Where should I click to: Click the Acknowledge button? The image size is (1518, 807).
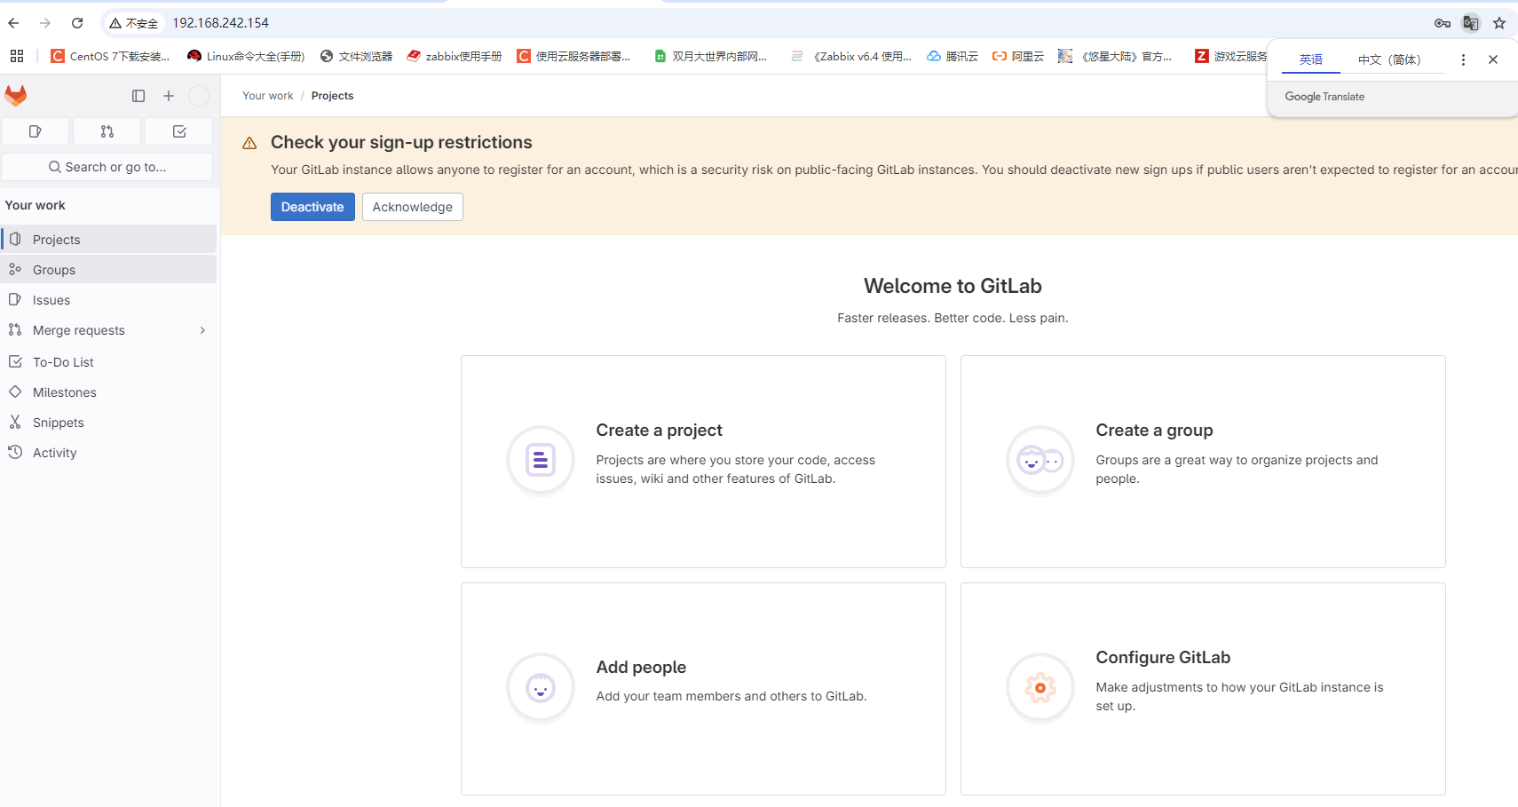pyautogui.click(x=413, y=207)
